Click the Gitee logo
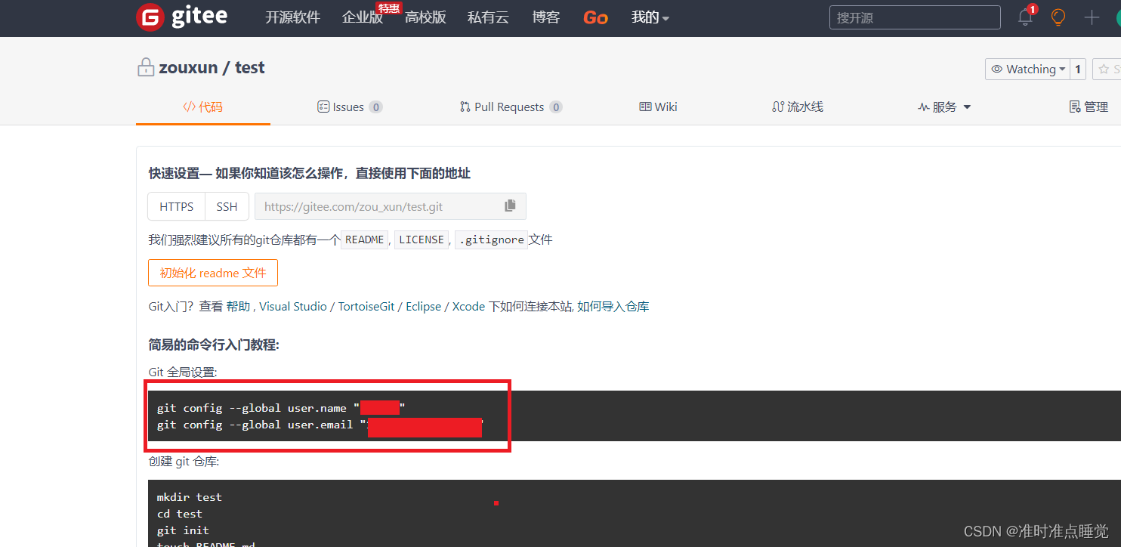This screenshot has height=547, width=1121. point(181,17)
